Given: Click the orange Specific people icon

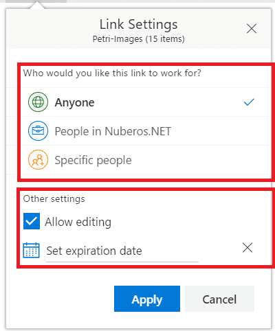Looking at the screenshot, I should [x=38, y=159].
